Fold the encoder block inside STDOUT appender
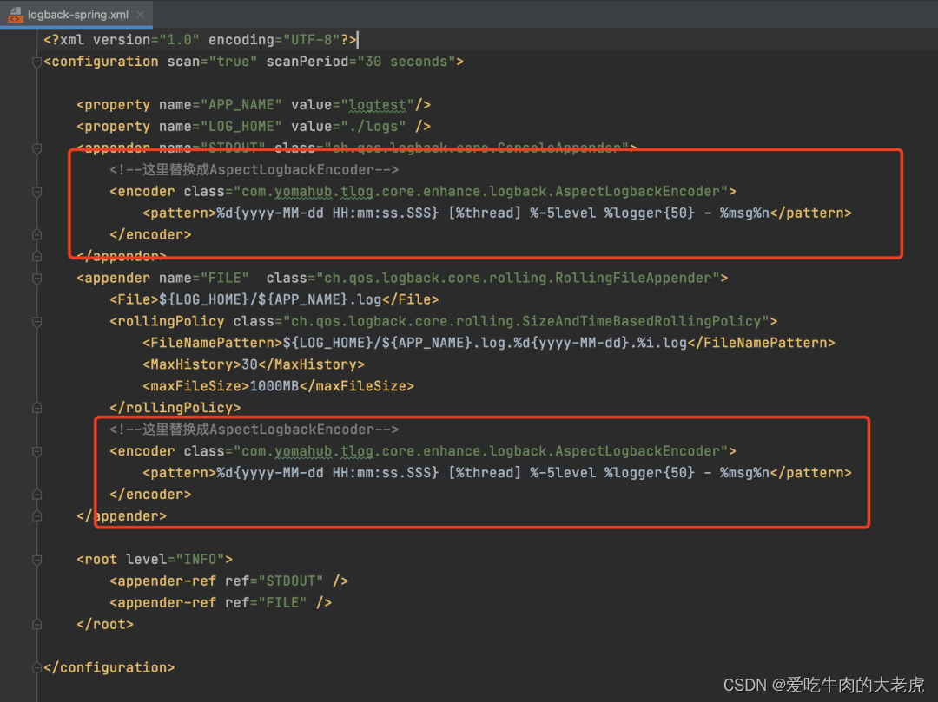Viewport: 938px width, 702px height. pos(36,192)
